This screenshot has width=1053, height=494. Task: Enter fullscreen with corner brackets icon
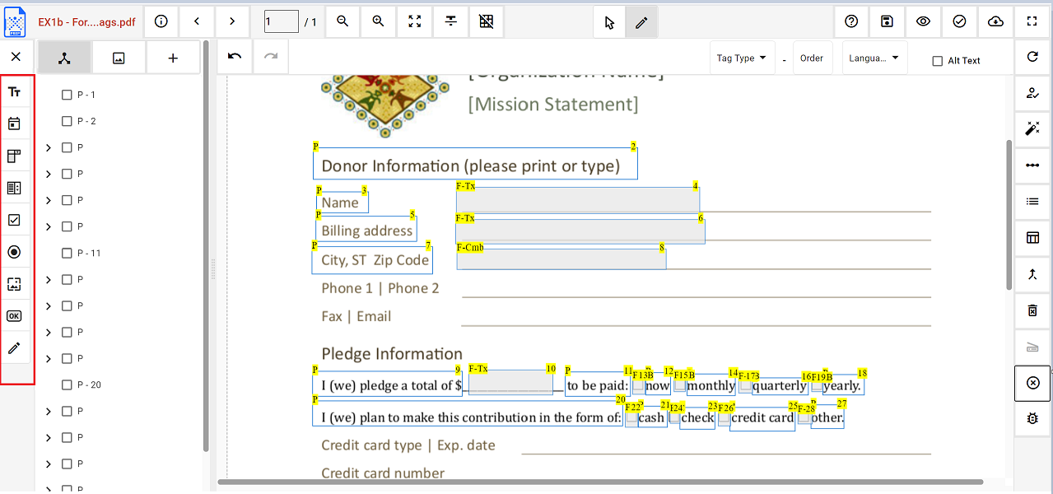click(x=1032, y=21)
